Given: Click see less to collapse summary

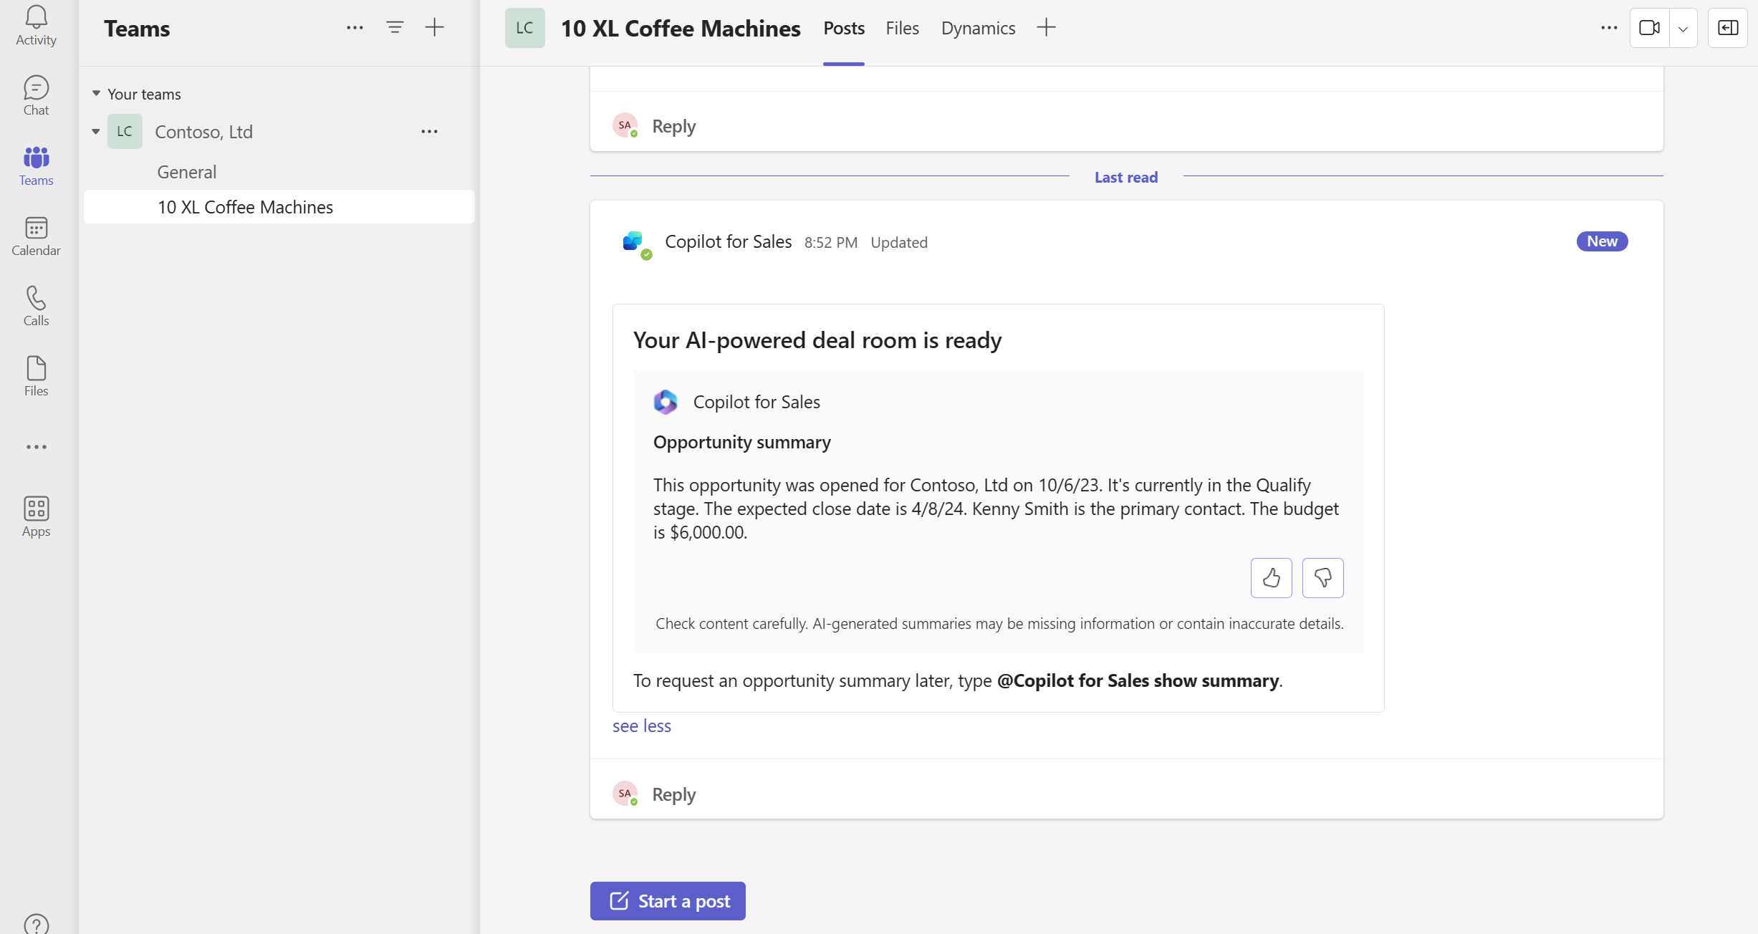Looking at the screenshot, I should [x=643, y=725].
